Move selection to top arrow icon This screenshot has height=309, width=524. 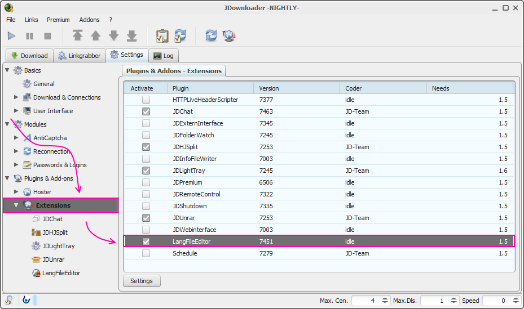pyautogui.click(x=77, y=35)
